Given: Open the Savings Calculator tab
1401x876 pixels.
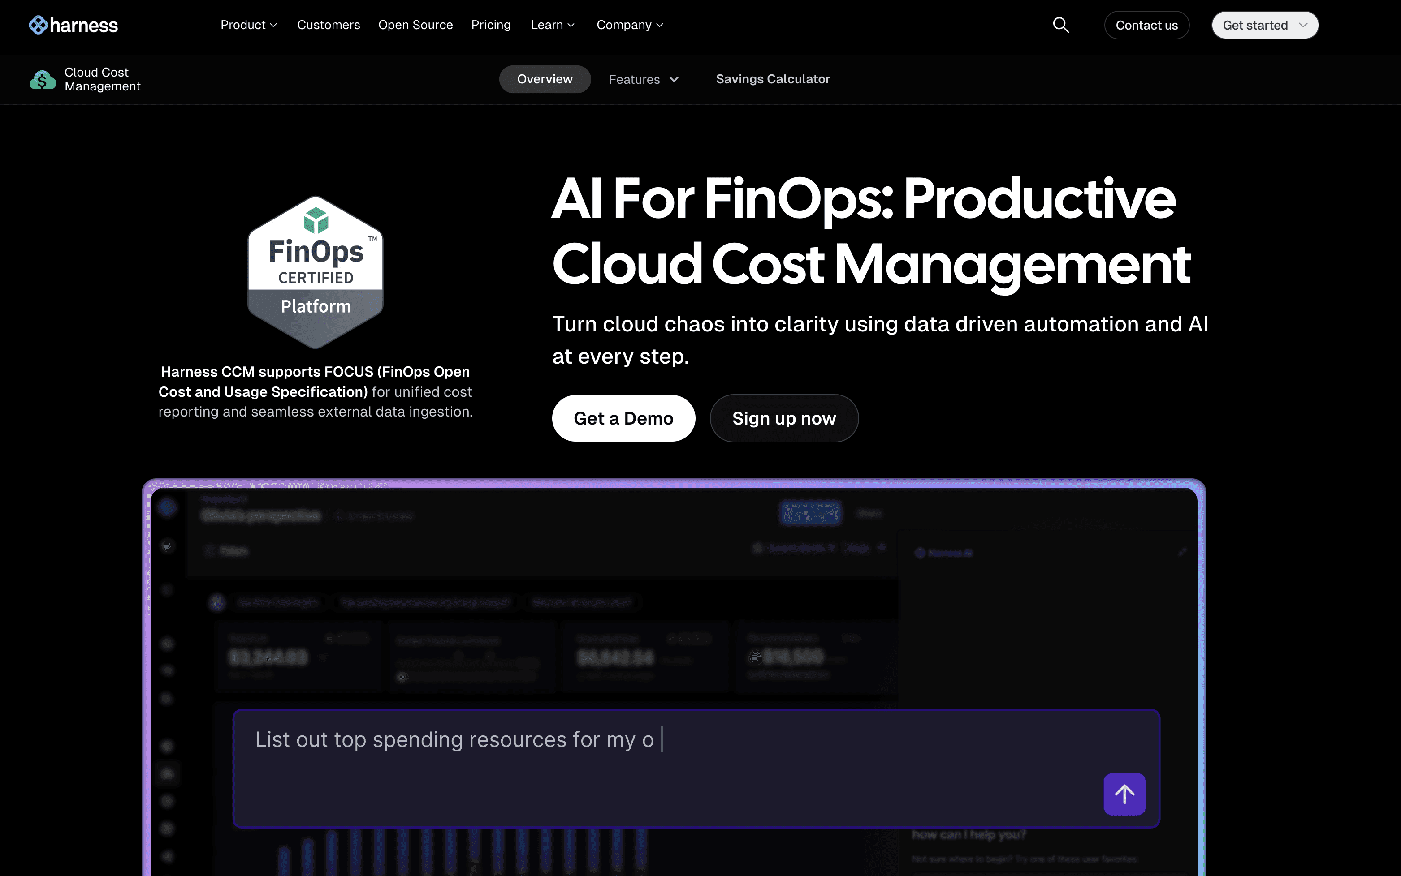Looking at the screenshot, I should click(773, 79).
